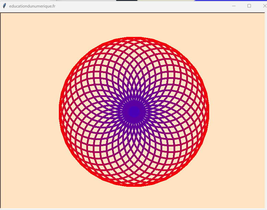Click the empty title bar area right of title
The image size is (267, 210).
(x=137, y=6)
